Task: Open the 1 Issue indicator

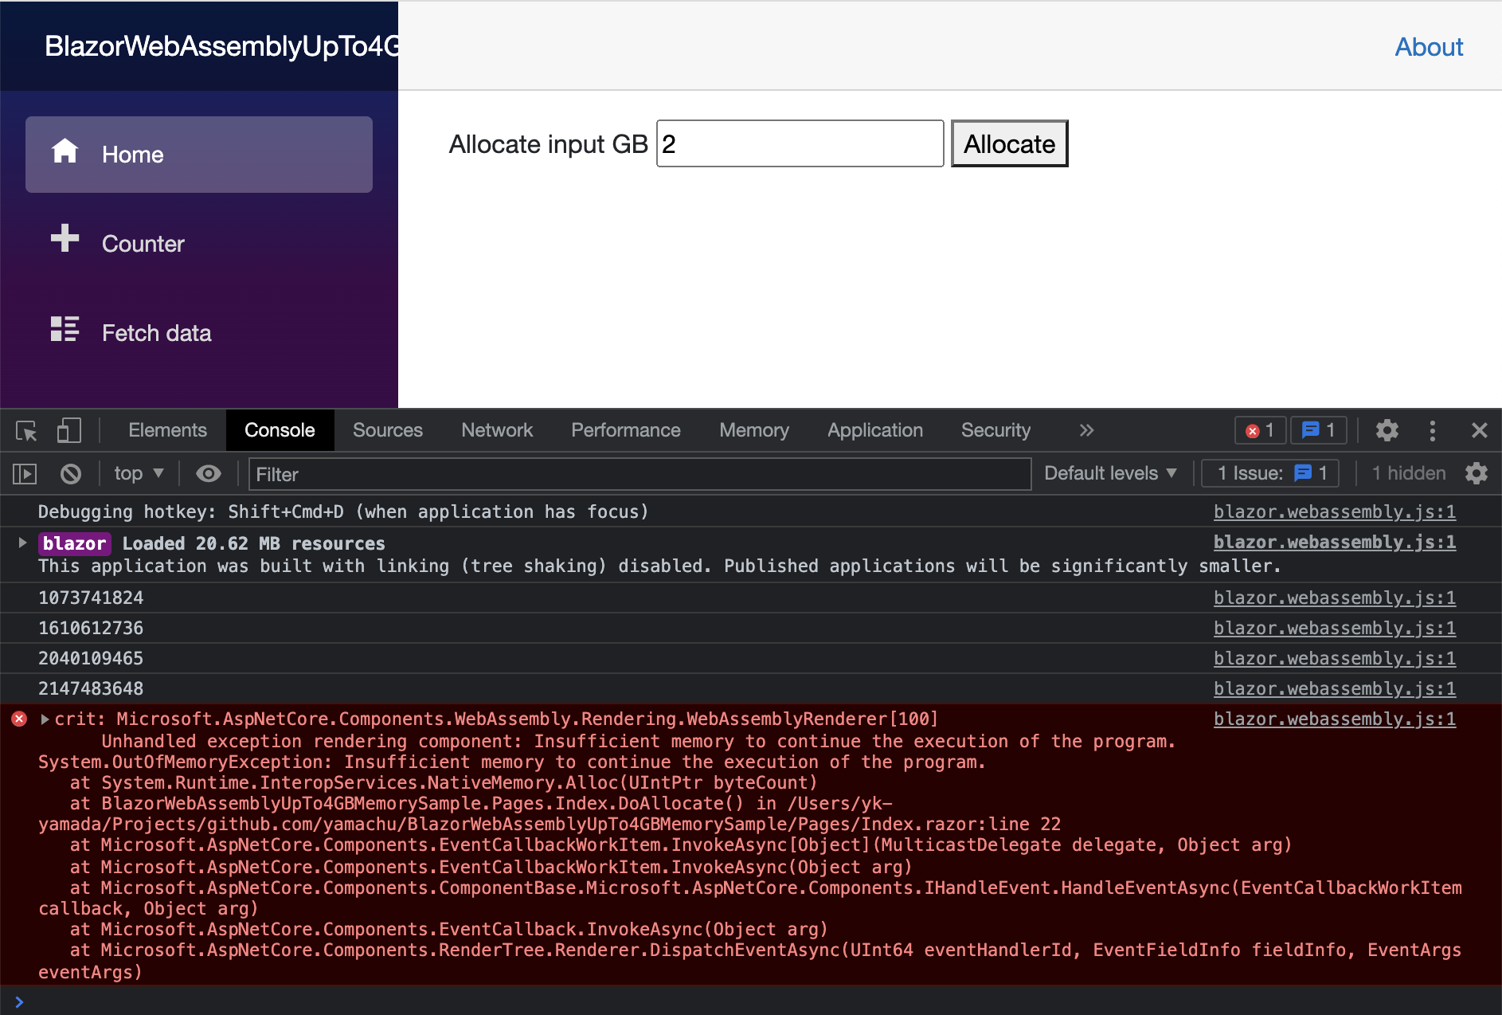Action: (1271, 473)
